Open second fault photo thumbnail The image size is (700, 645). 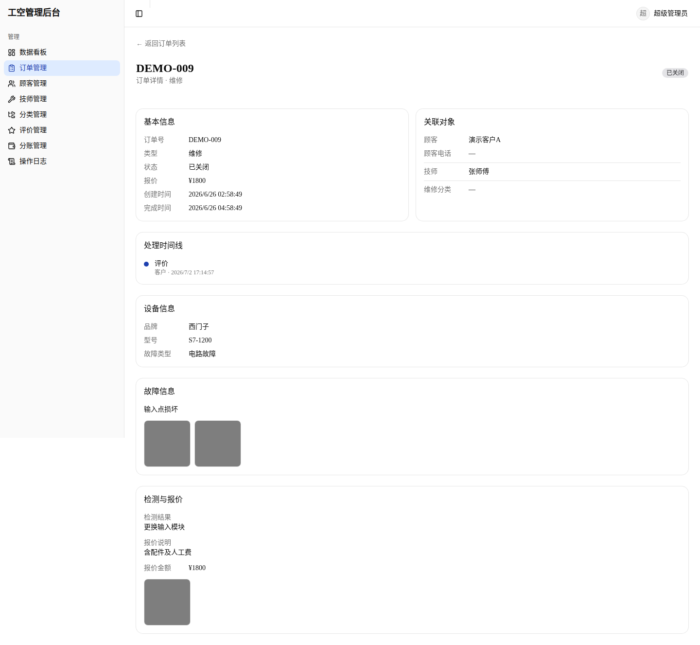pyautogui.click(x=218, y=444)
